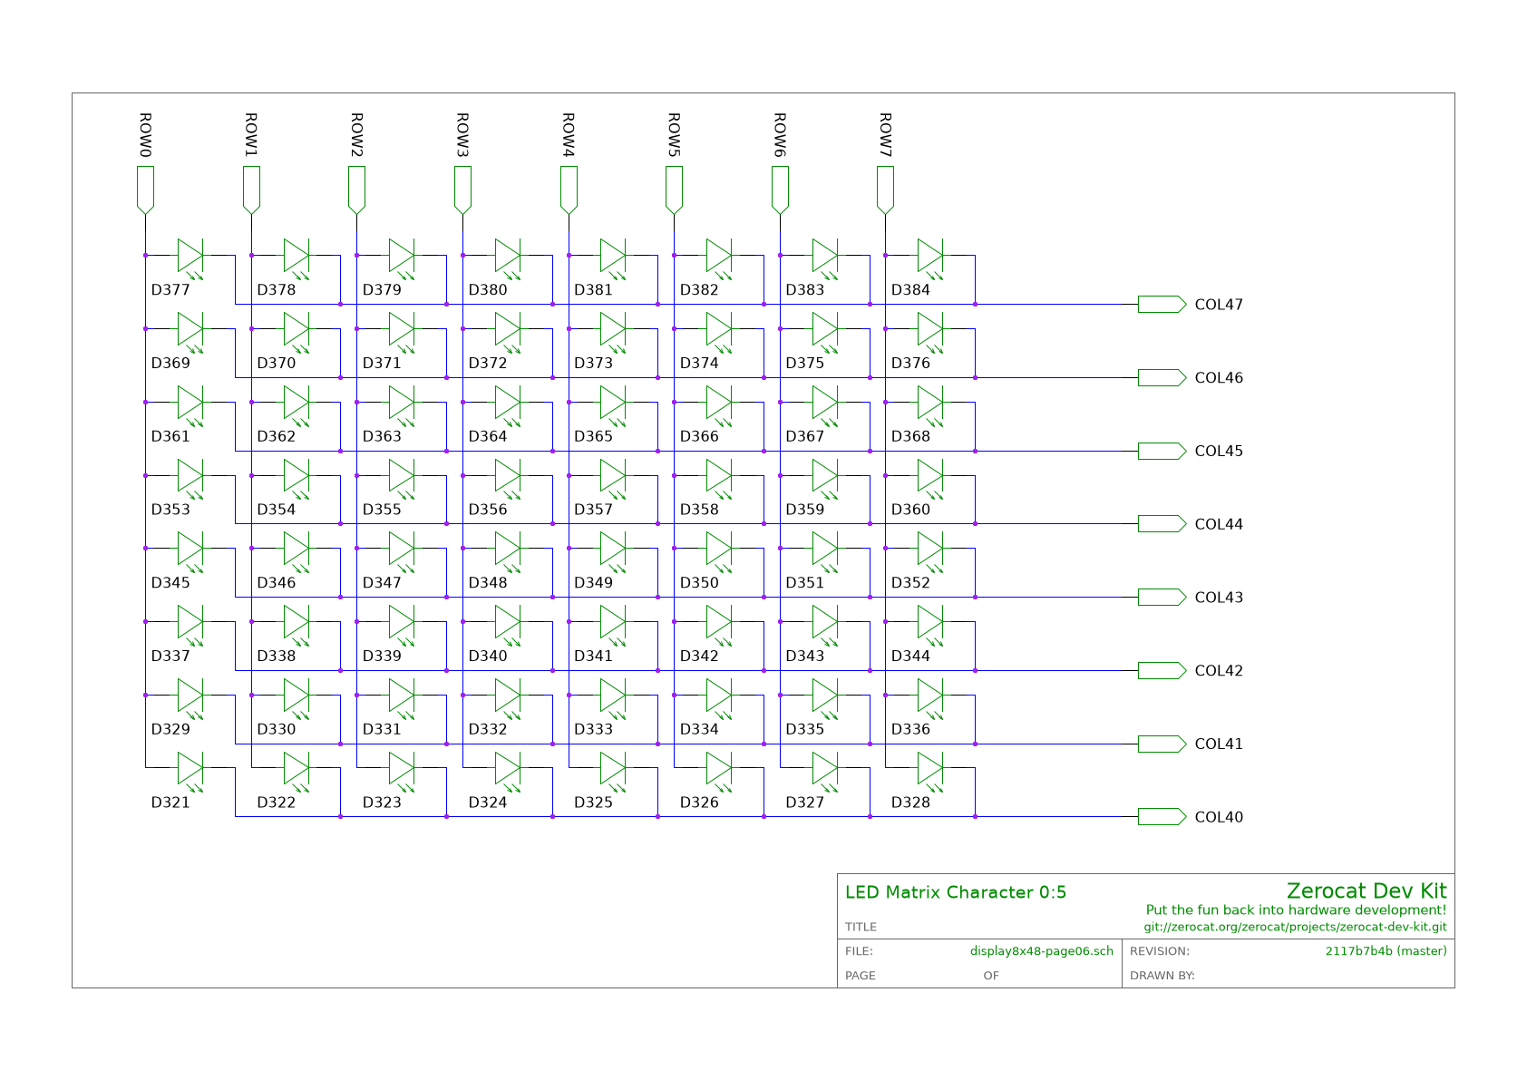Screen dimensions: 1527x1080
Task: Click the file name display8x48-page06.sch
Action: (x=1042, y=951)
